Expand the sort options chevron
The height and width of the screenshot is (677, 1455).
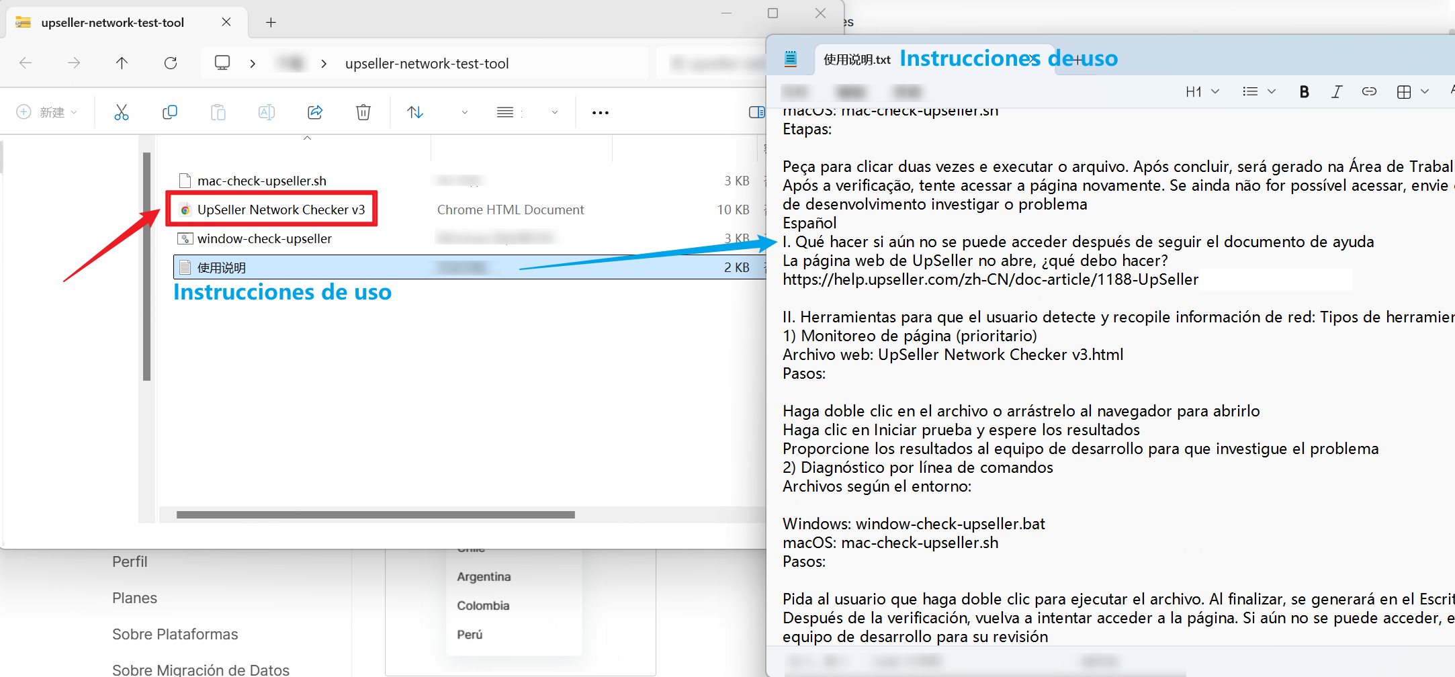coord(464,111)
